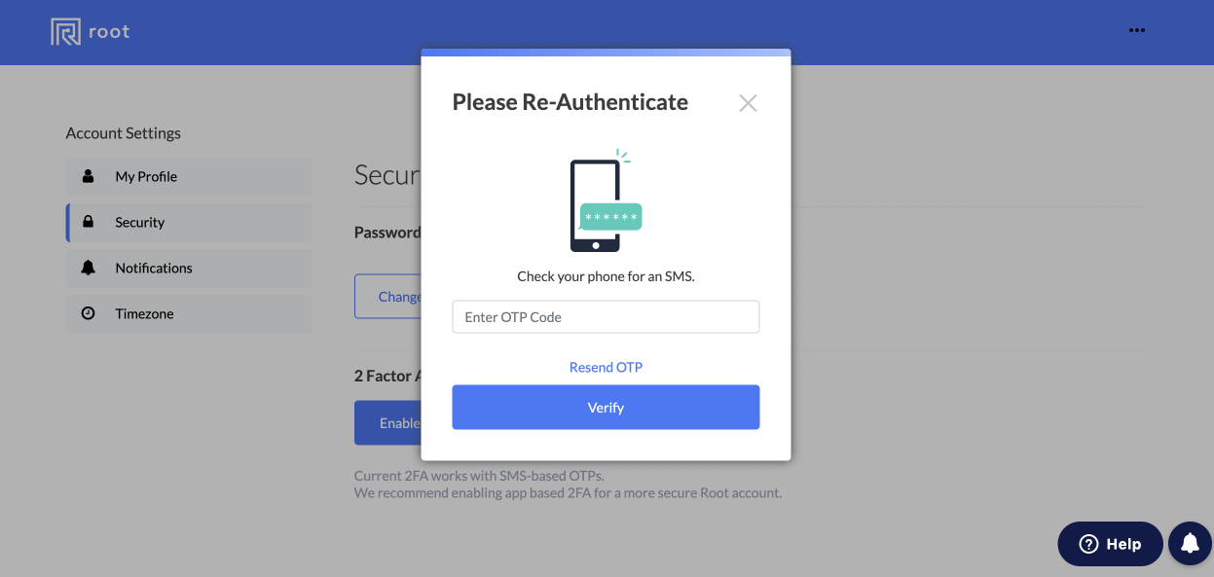The image size is (1214, 577).
Task: Click the Root wordmark text
Action: tap(109, 32)
